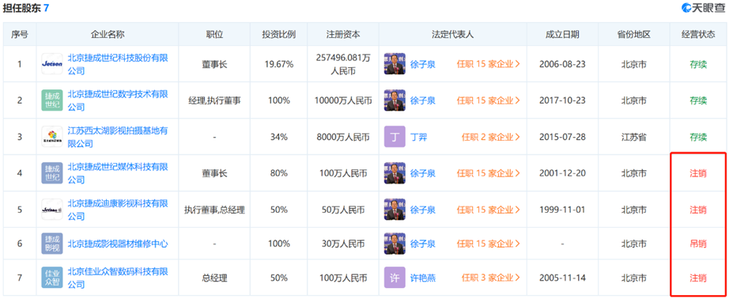Click the 经理,执行董事 position cell
The image size is (729, 299).
214,100
